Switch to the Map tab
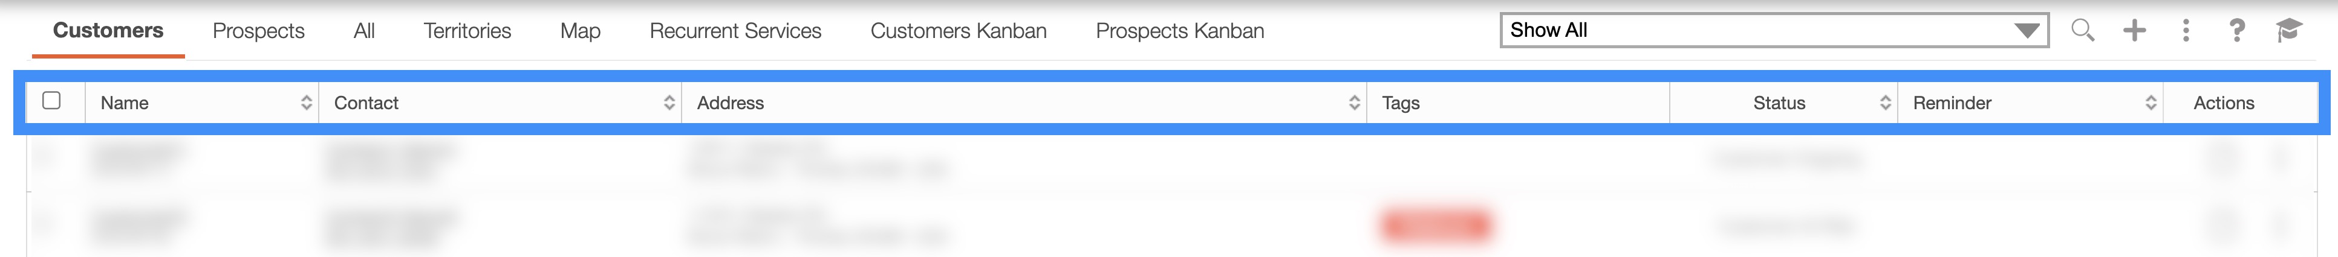The image size is (2338, 257). coord(580,31)
